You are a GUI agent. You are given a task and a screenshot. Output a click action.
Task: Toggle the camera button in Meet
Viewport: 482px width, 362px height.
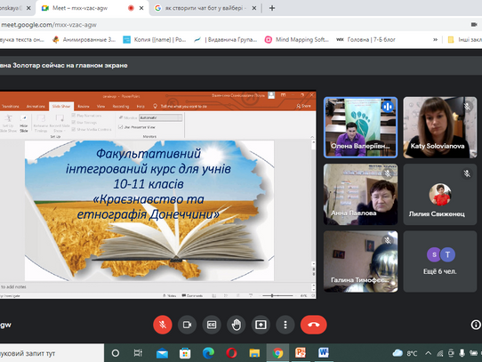(x=187, y=325)
